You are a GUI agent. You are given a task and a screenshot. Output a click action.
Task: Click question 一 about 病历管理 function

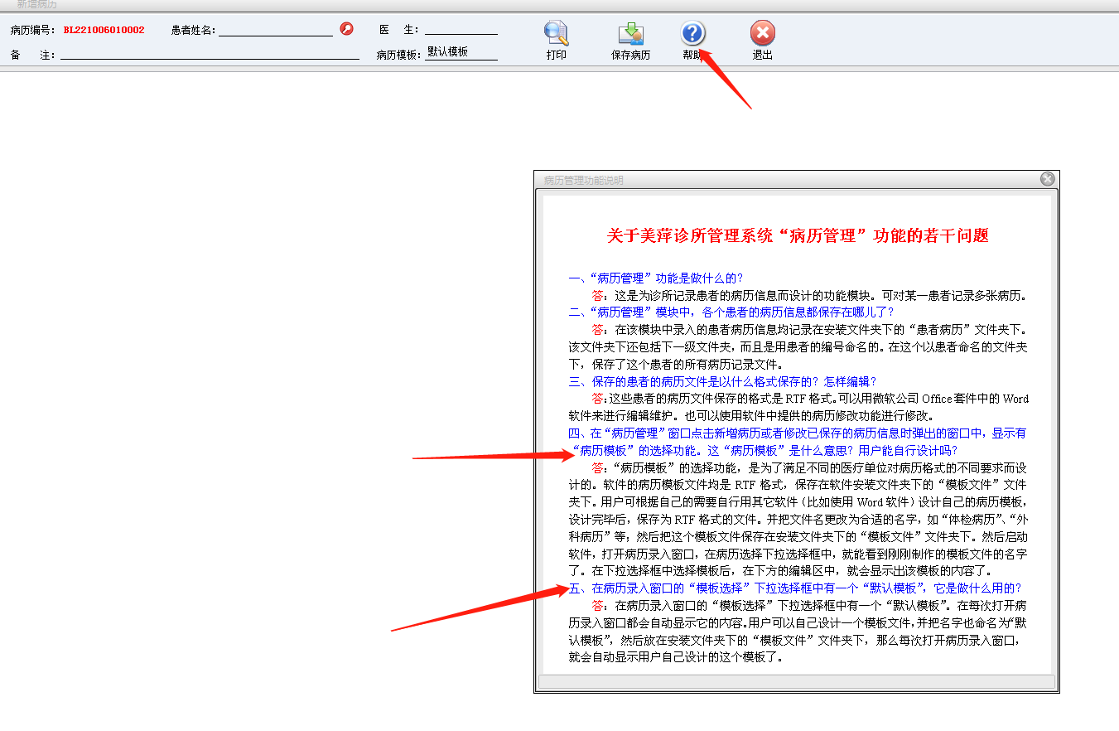pos(655,278)
